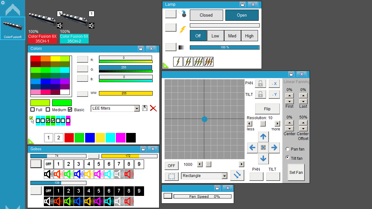Click OFF button below position grid
Screen dimensions: 372x209
[x=171, y=166]
